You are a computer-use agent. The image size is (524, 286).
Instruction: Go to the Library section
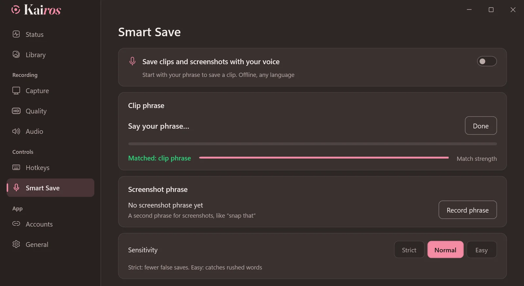(x=50, y=54)
